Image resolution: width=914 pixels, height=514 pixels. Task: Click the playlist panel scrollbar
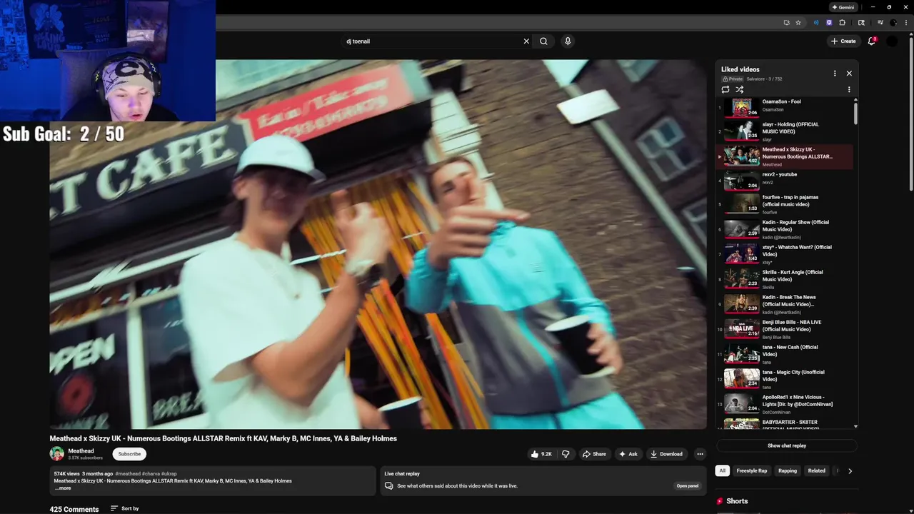[855, 113]
